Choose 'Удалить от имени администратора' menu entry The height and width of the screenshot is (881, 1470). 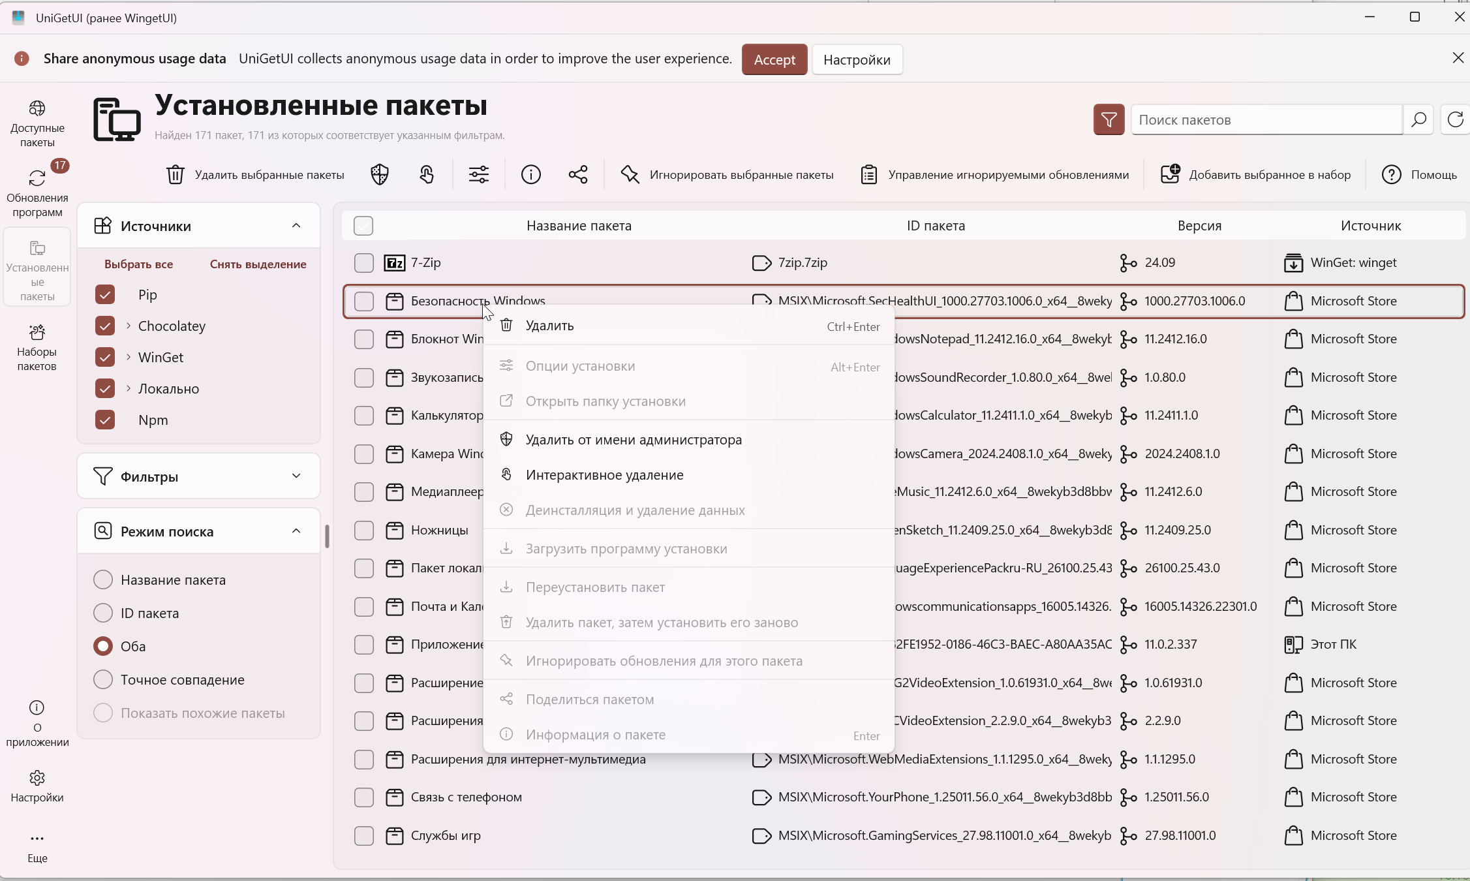633,439
